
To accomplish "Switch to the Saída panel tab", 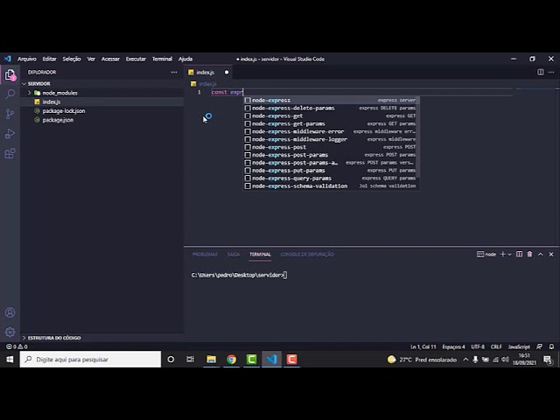I will 234,255.
